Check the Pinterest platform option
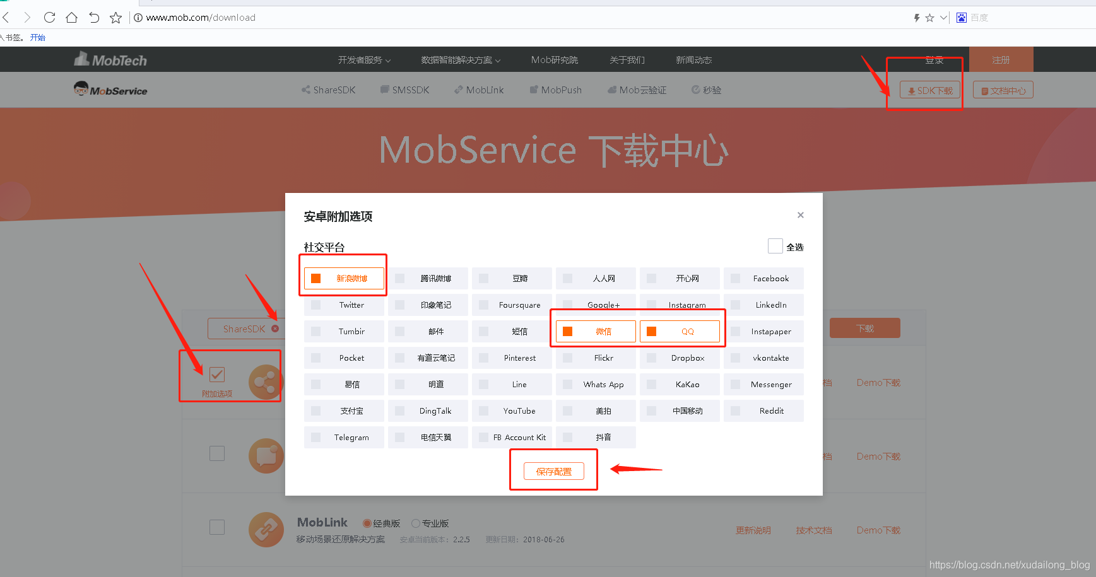This screenshot has width=1096, height=577. [512, 358]
